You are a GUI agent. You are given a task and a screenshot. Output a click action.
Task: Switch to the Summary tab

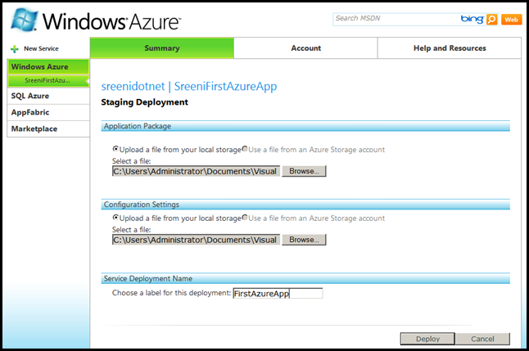[x=161, y=48]
